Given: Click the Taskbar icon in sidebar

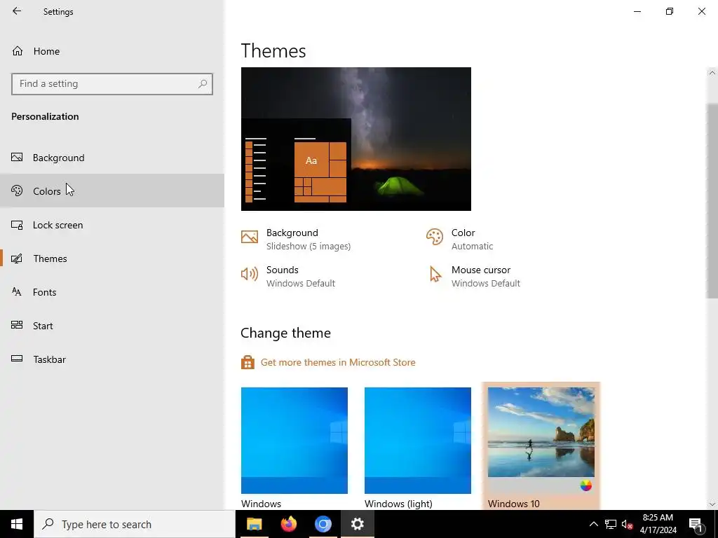Looking at the screenshot, I should (x=17, y=359).
